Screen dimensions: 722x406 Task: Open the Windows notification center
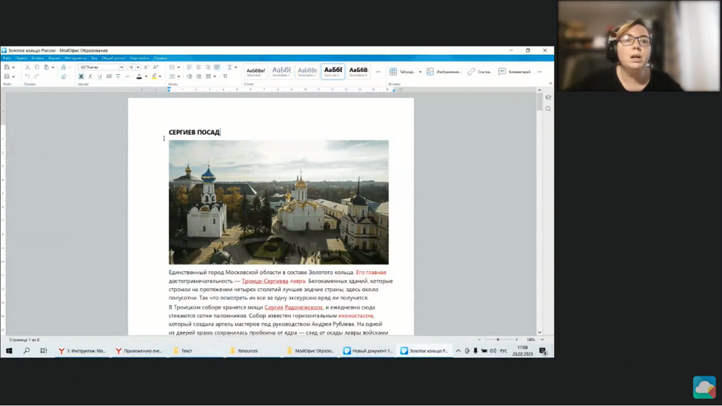pos(543,351)
